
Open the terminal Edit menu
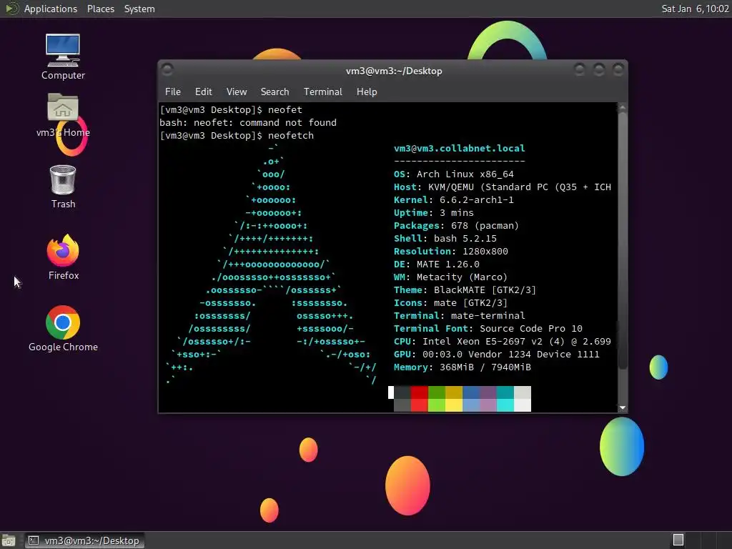204,92
